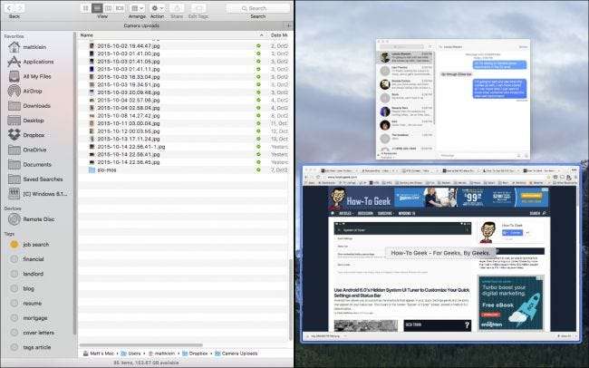589x368 pixels.
Task: Select the slo-mos folder in list
Action: click(109, 169)
